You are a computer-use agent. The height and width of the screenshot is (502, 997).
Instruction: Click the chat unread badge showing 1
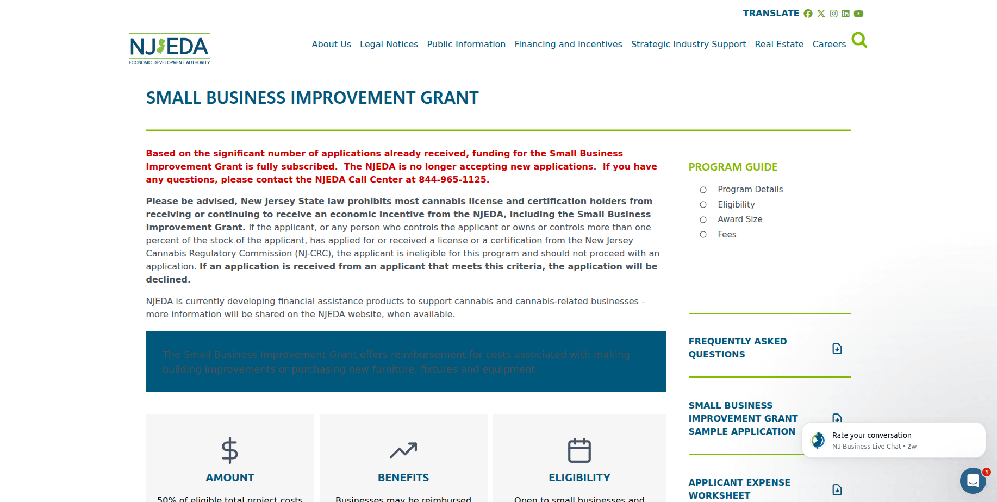pyautogui.click(x=986, y=472)
